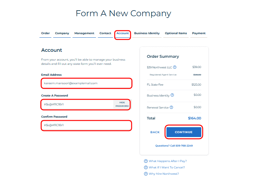The width and height of the screenshot is (253, 186).
Task: Open the Business Identity tab
Action: click(147, 33)
